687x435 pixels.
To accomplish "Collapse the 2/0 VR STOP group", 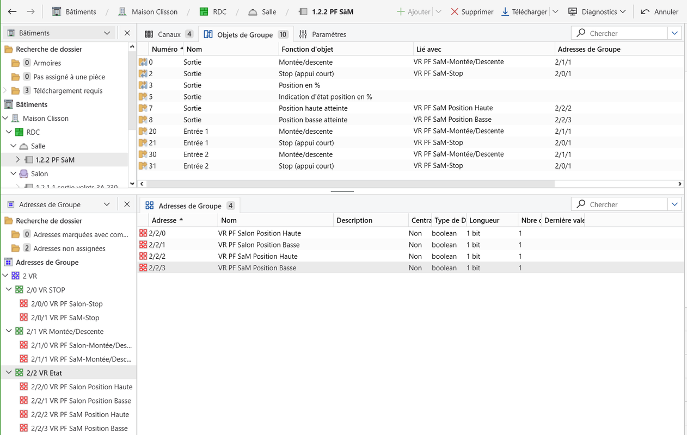I will tap(9, 290).
